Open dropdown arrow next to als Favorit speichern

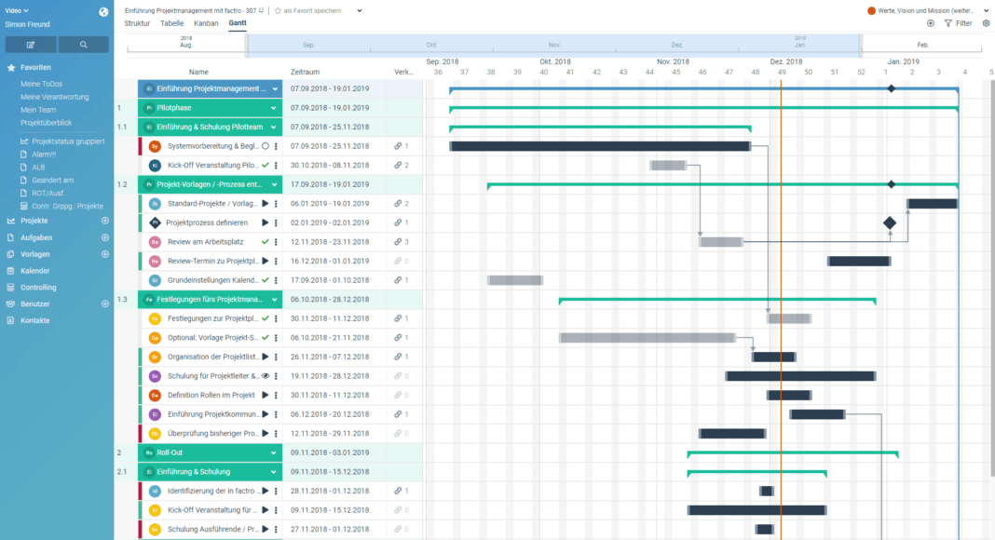[360, 11]
